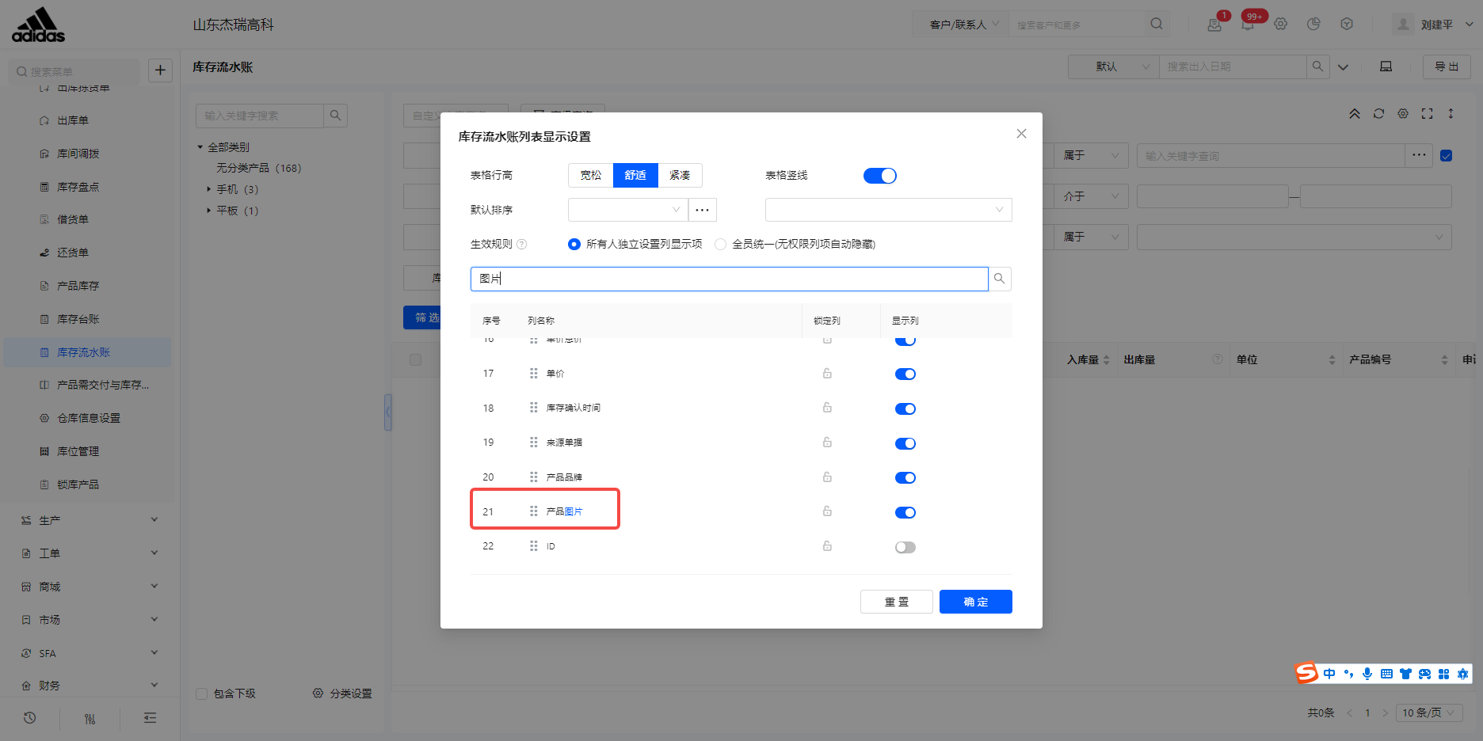This screenshot has height=741, width=1483.
Task: Select 舒适 row height option
Action: [635, 175]
